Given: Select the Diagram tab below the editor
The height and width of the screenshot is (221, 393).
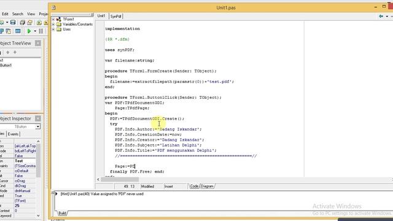Looking at the screenshot, I should 207,186.
